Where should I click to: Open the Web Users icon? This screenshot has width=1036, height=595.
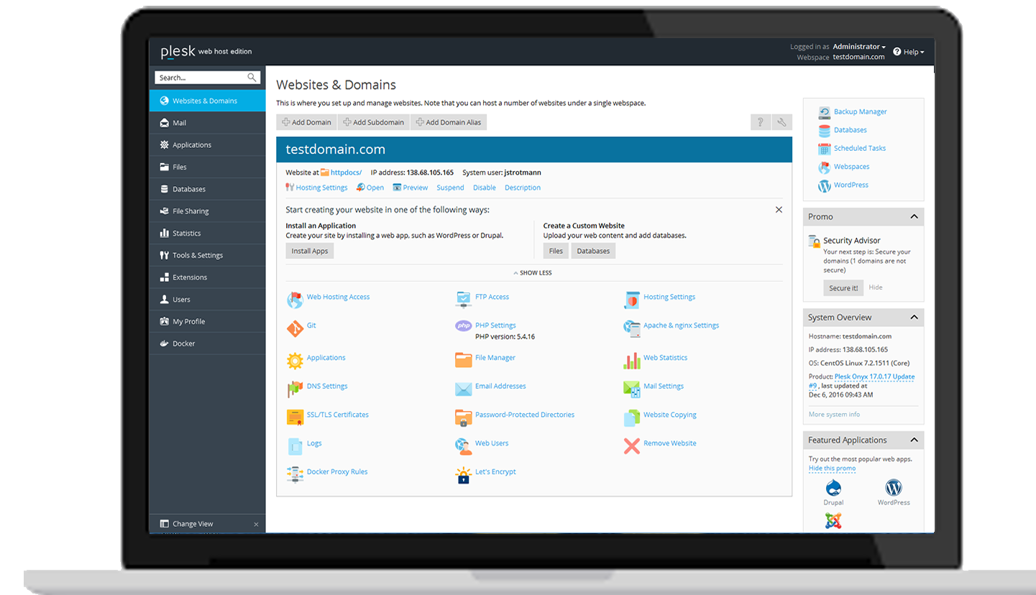coord(463,446)
